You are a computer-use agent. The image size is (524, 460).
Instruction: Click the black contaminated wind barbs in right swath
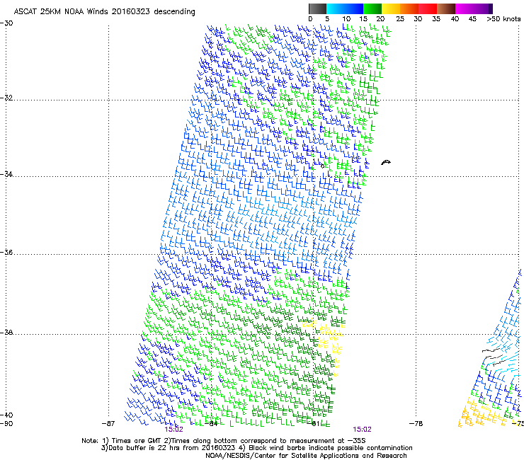pos(493,356)
